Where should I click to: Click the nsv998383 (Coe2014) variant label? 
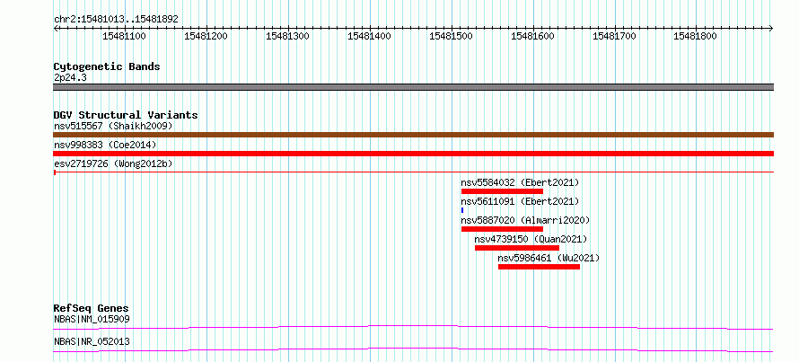click(105, 145)
